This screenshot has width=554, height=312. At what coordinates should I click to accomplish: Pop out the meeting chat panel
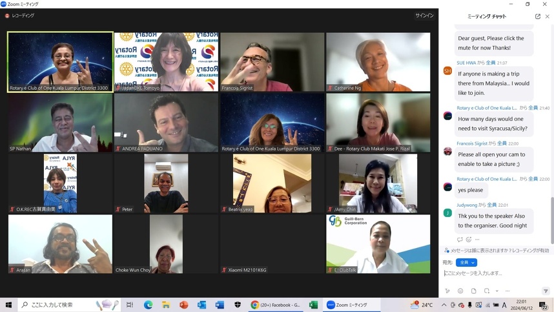[537, 16]
